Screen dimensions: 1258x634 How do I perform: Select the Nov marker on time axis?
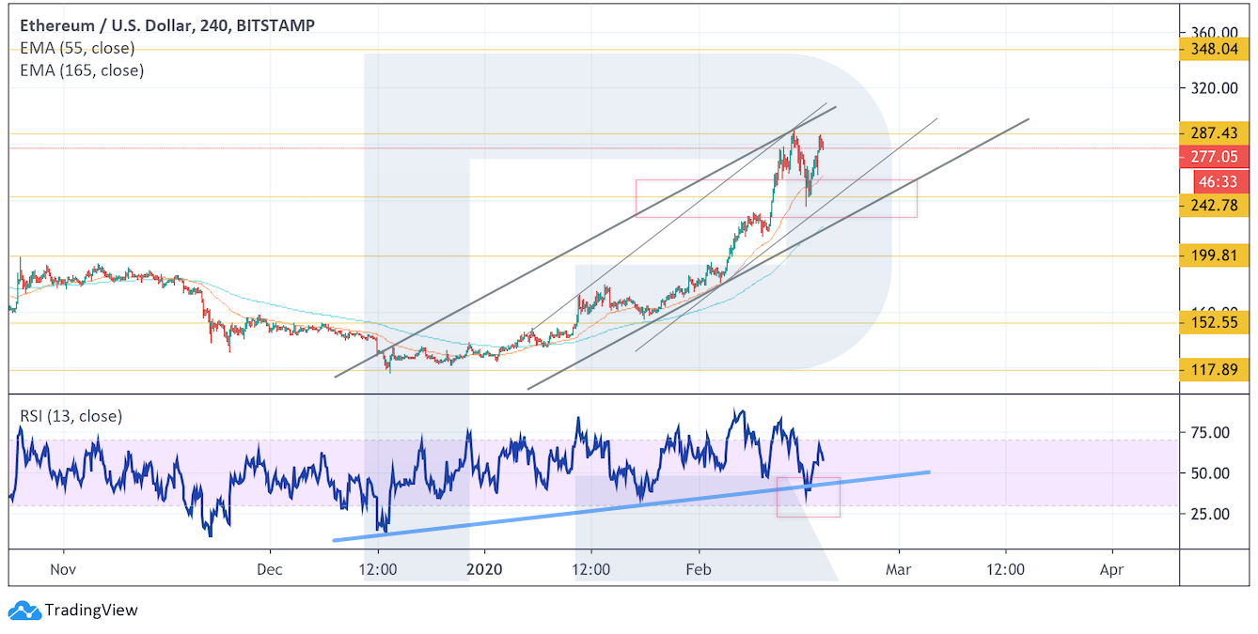point(62,569)
